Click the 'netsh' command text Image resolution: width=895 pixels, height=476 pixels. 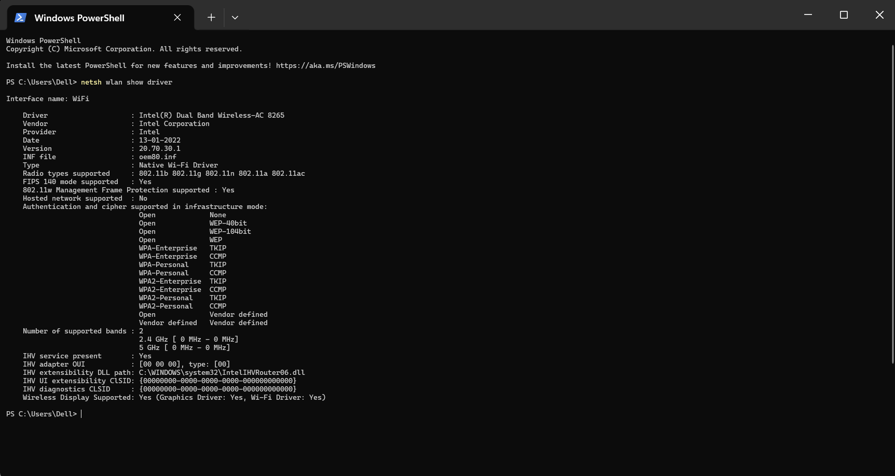[91, 82]
